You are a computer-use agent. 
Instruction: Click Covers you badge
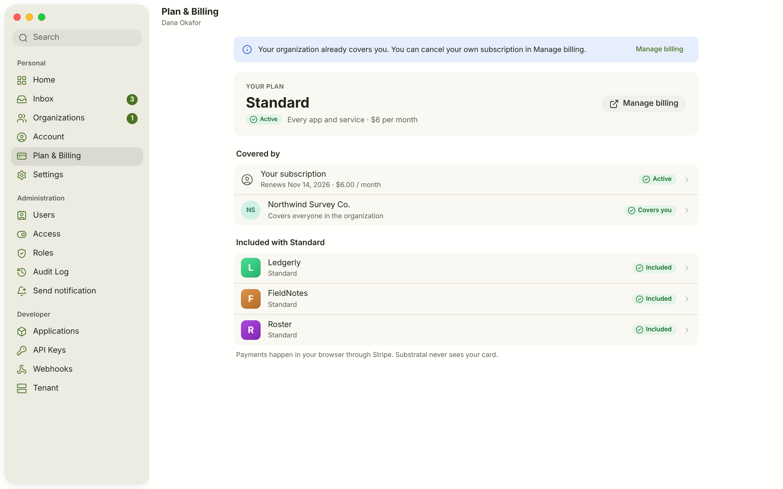(x=650, y=210)
